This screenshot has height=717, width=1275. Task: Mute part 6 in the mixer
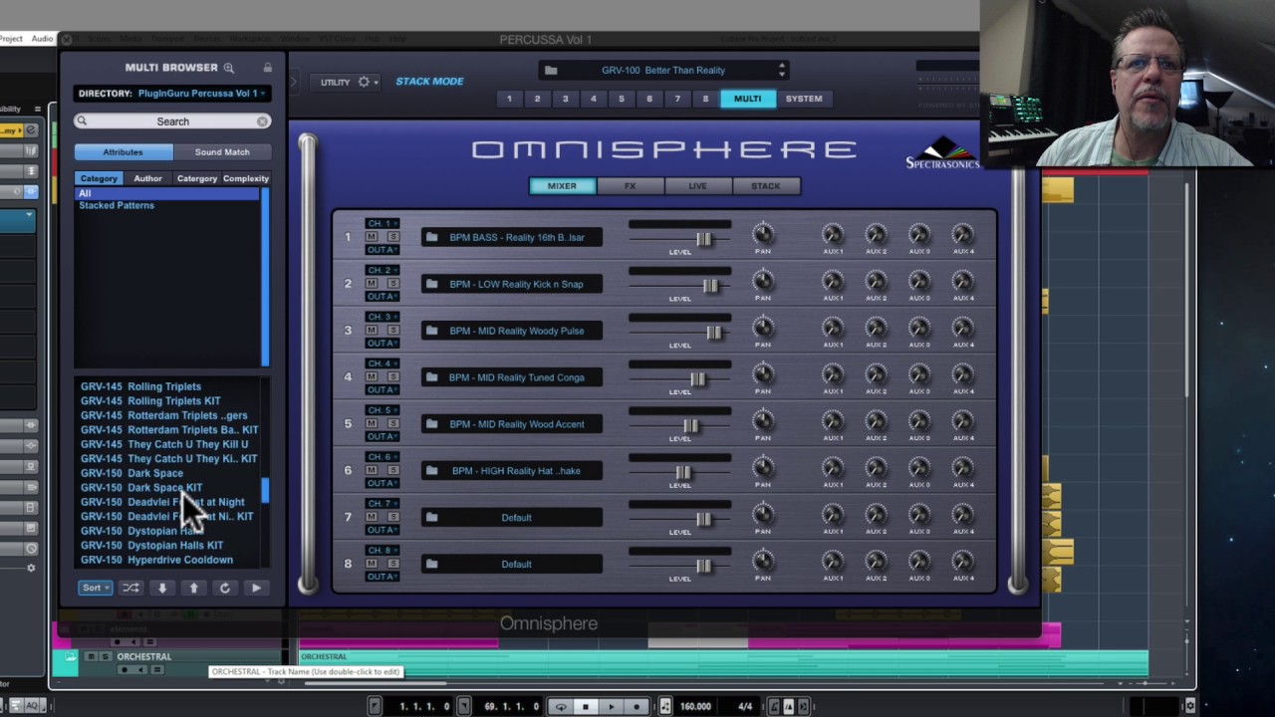pos(372,470)
